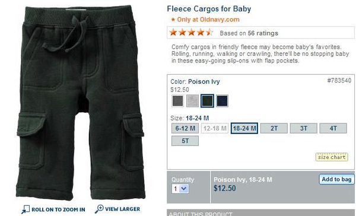This screenshot has width=356, height=216.
Task: Click the Add to bag button
Action: [336, 179]
